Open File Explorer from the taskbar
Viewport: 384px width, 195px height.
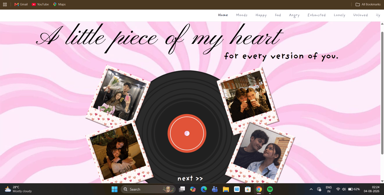tap(226, 189)
